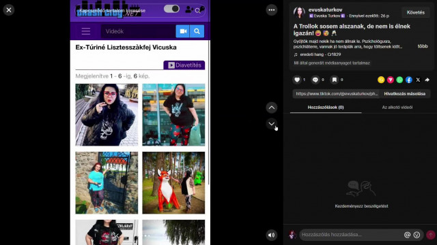Image resolution: width=437 pixels, height=245 pixels.
Task: Share the video on Facebook
Action: (x=408, y=80)
